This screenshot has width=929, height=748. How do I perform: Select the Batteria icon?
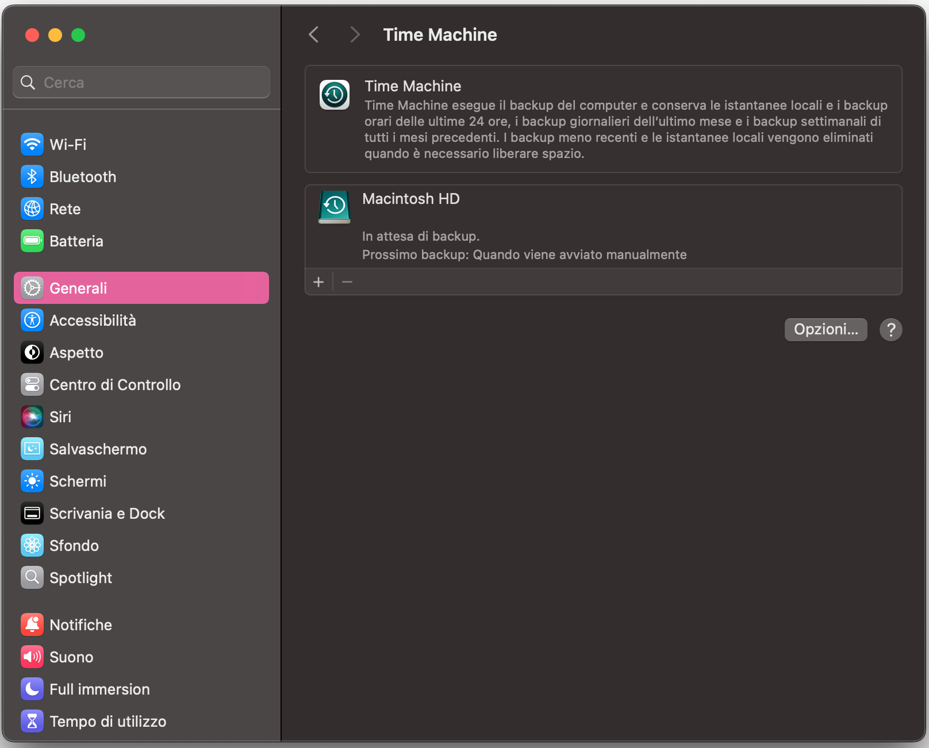32,241
